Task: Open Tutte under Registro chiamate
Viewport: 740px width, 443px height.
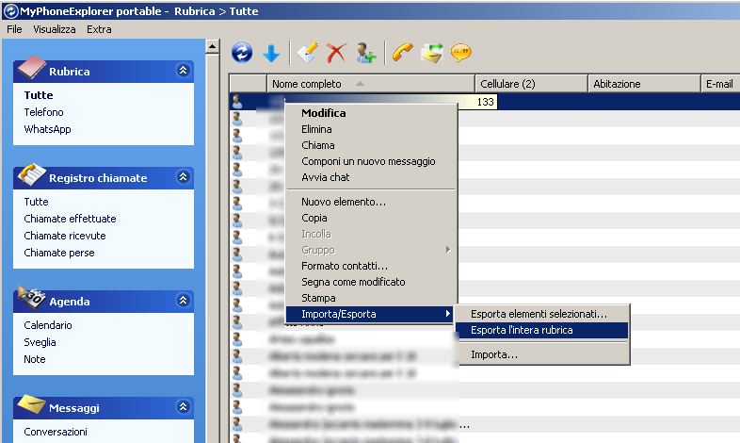Action: [x=36, y=202]
